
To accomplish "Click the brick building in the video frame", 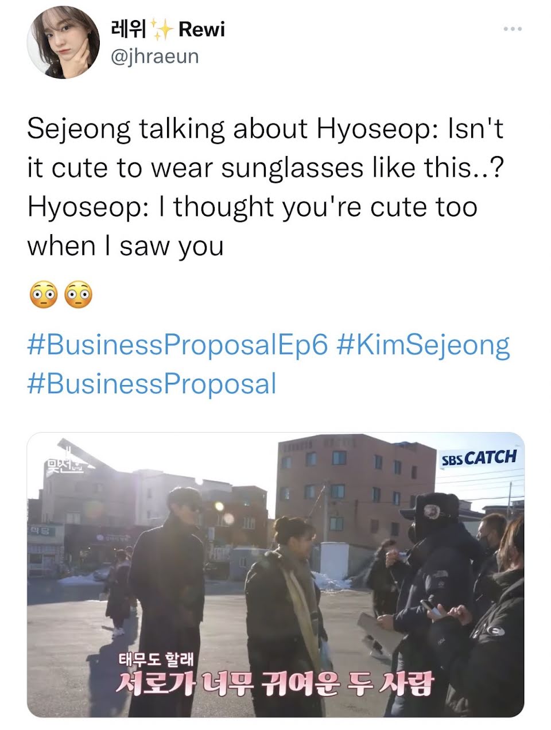I will coord(356,495).
